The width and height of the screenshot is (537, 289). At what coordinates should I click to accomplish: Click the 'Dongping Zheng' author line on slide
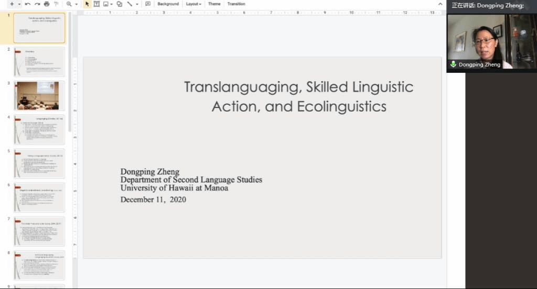pyautogui.click(x=150, y=171)
